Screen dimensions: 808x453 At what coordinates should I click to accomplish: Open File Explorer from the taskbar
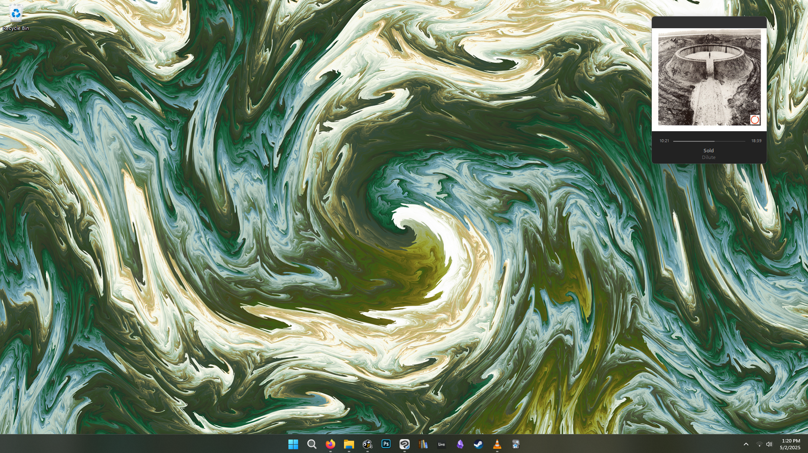pyautogui.click(x=349, y=444)
